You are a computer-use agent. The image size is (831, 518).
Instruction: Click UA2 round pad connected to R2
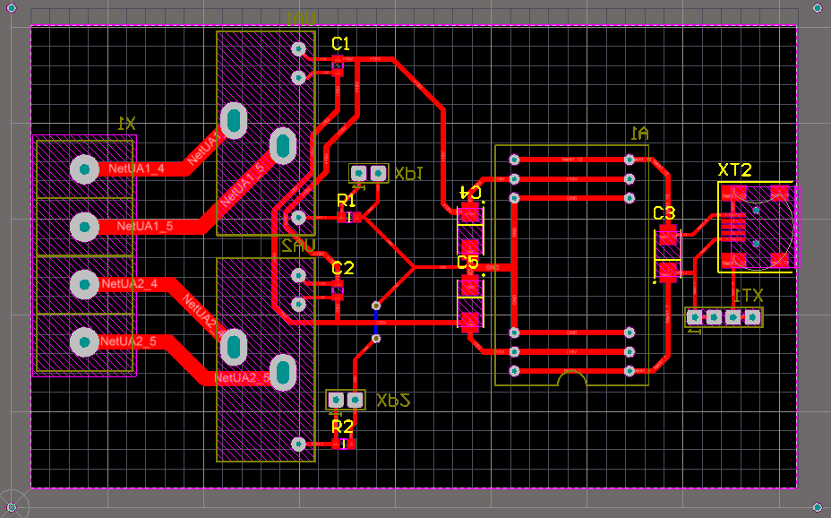click(299, 444)
